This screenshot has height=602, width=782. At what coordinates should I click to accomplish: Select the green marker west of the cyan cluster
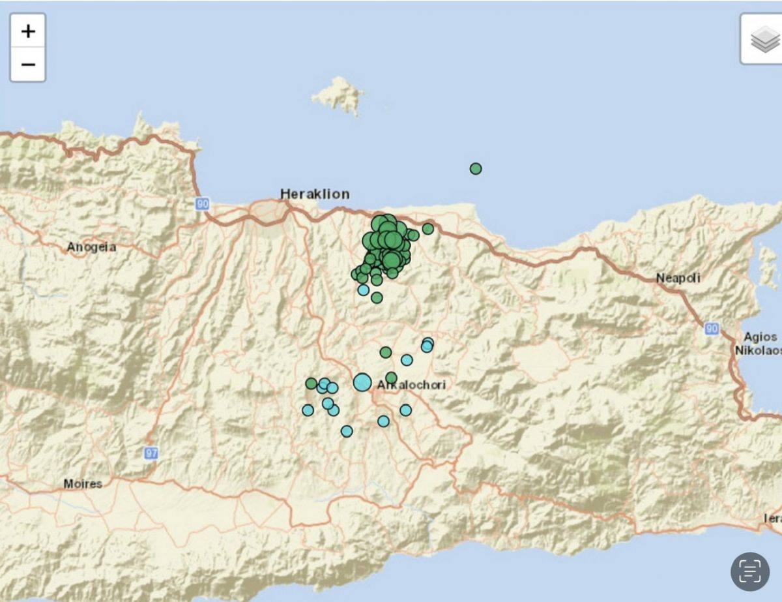[x=311, y=384]
